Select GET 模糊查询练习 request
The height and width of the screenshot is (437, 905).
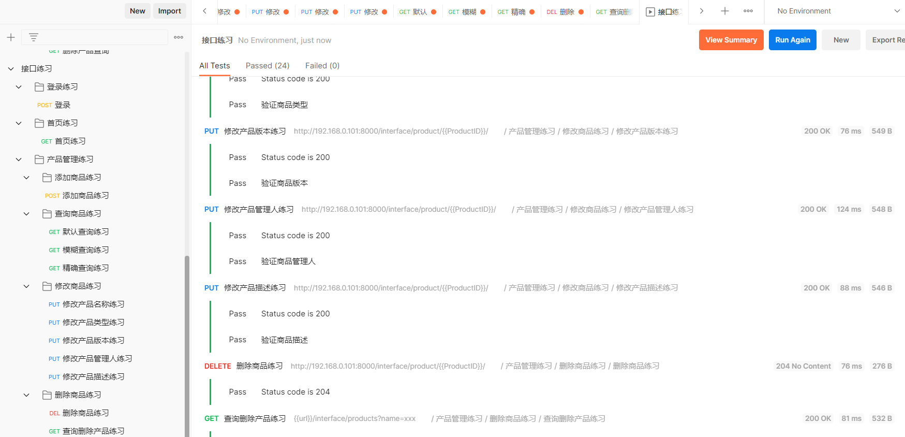click(x=79, y=250)
